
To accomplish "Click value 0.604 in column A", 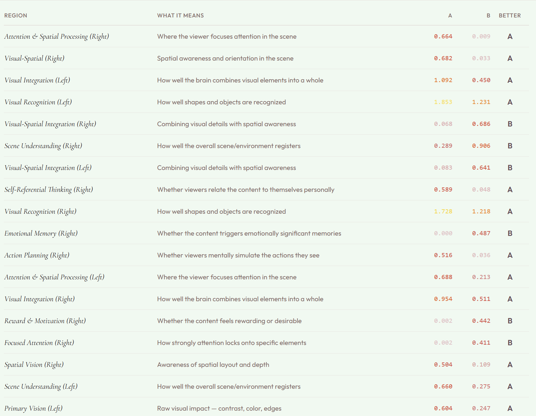I will tap(443, 408).
